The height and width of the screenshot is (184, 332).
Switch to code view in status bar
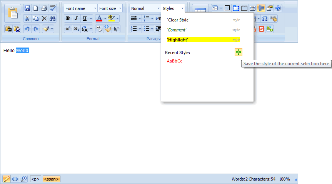point(15,179)
